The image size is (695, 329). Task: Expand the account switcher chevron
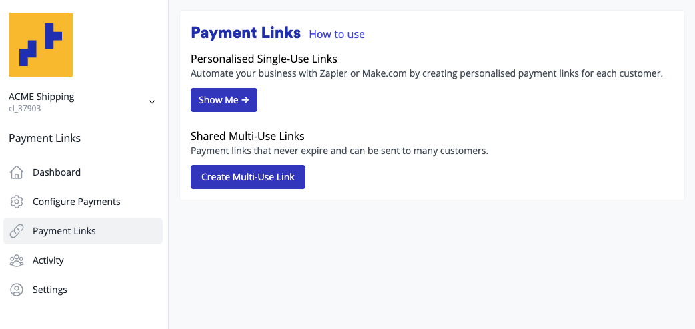tap(152, 102)
